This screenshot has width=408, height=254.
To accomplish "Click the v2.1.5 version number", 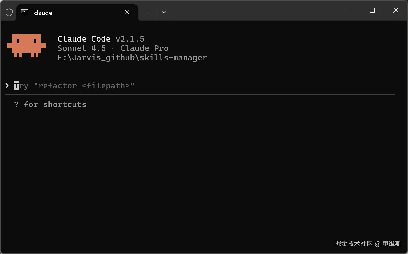I will 130,39.
